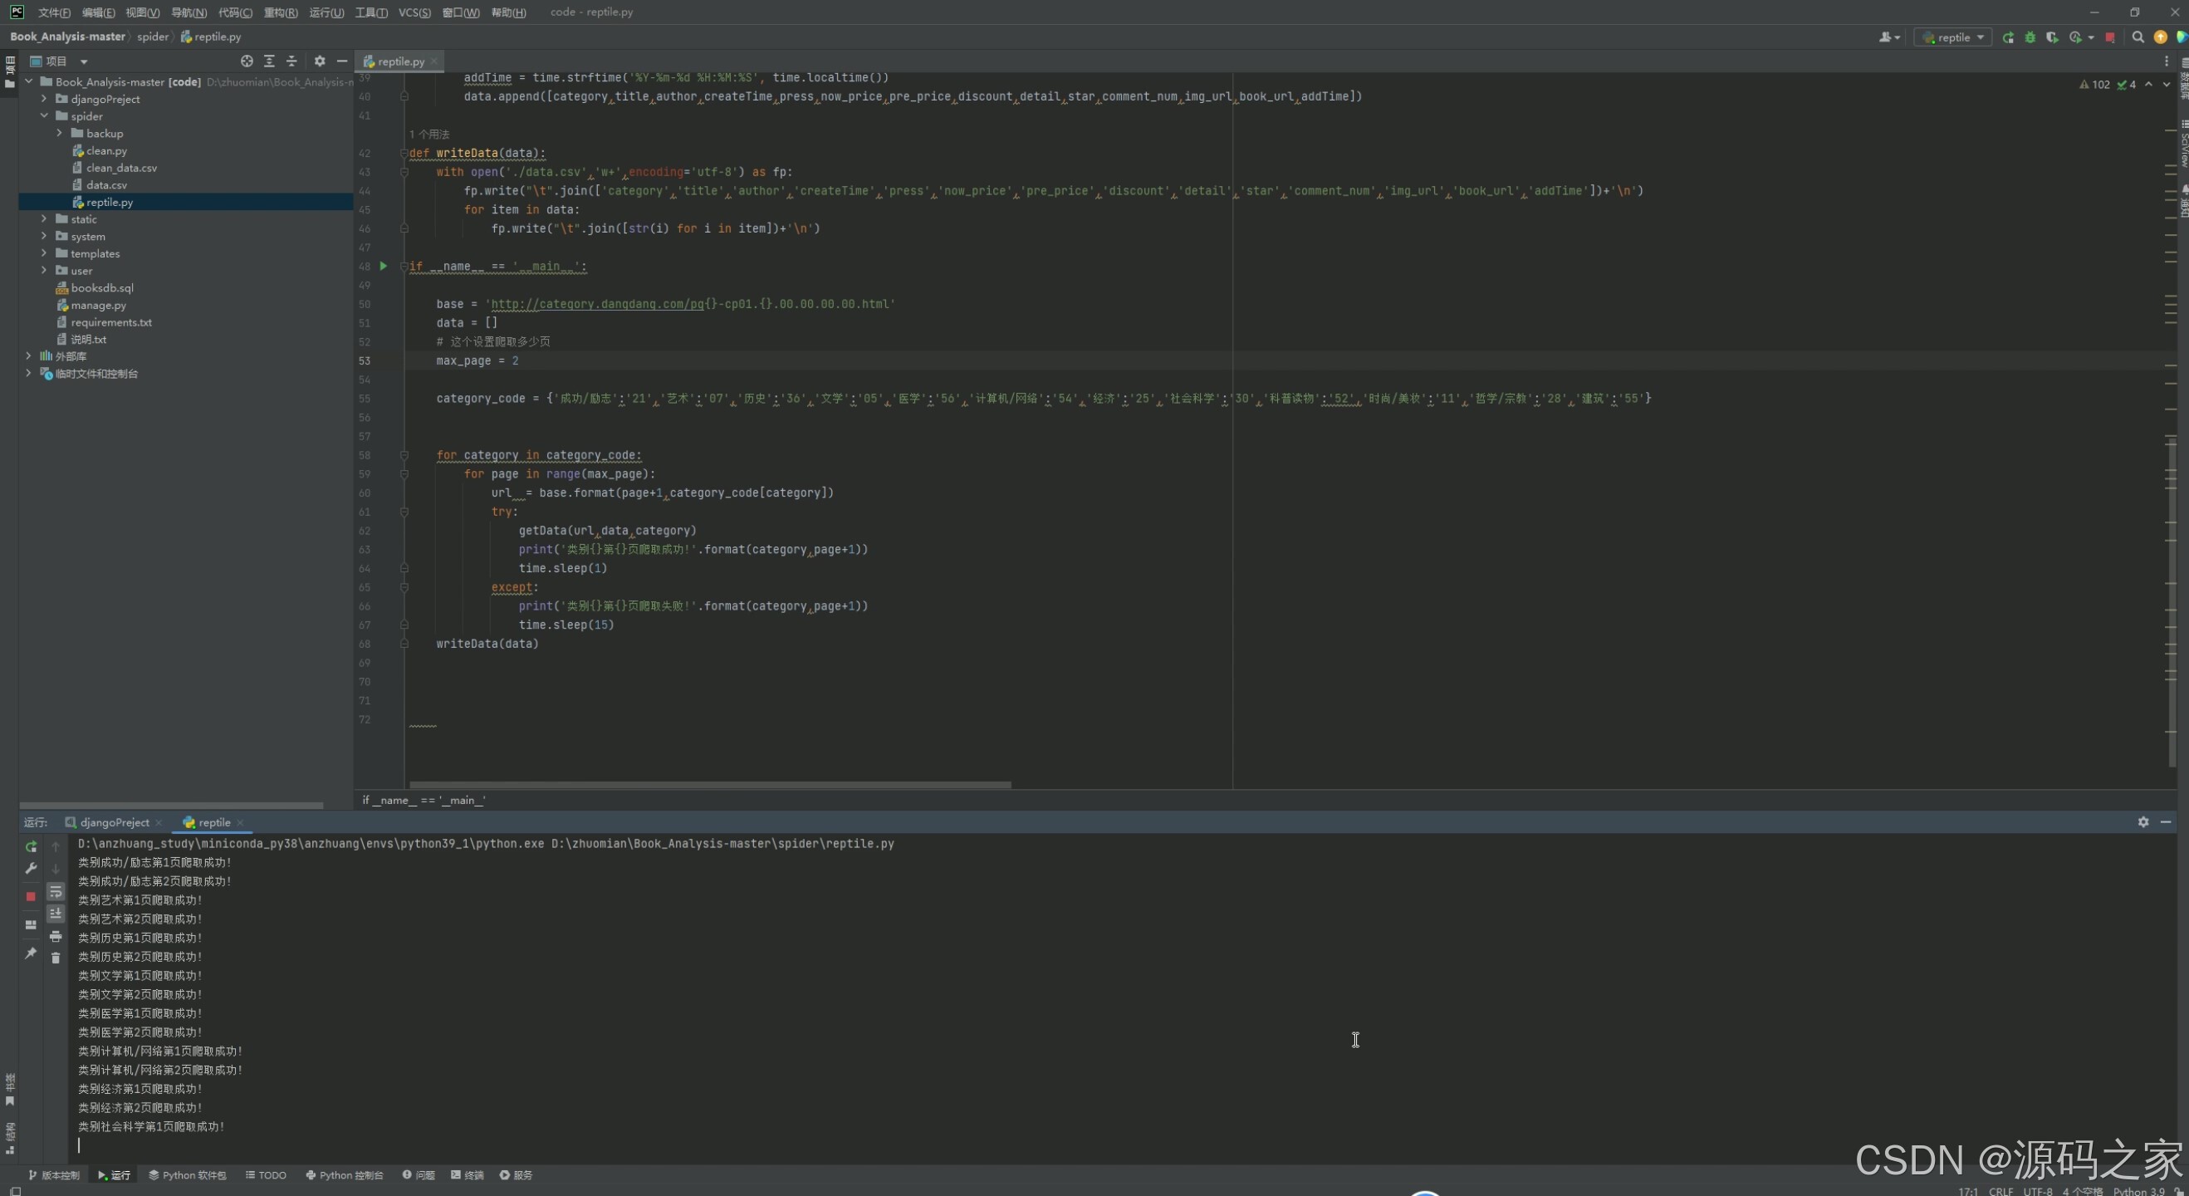The image size is (2189, 1196).
Task: Expand the static folder in project tree
Action: pos(44,219)
